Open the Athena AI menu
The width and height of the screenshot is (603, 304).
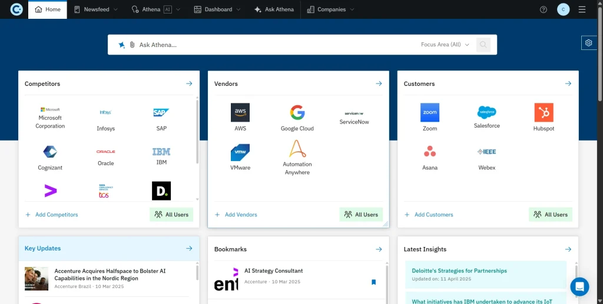[155, 9]
